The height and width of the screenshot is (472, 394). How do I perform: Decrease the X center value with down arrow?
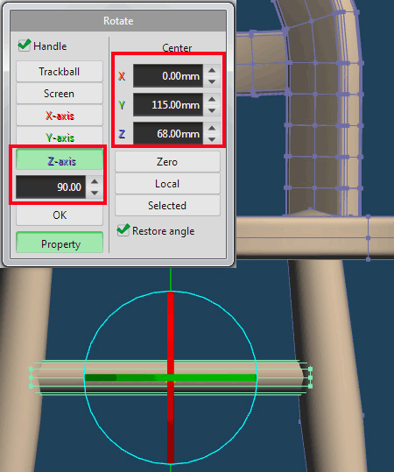click(212, 81)
